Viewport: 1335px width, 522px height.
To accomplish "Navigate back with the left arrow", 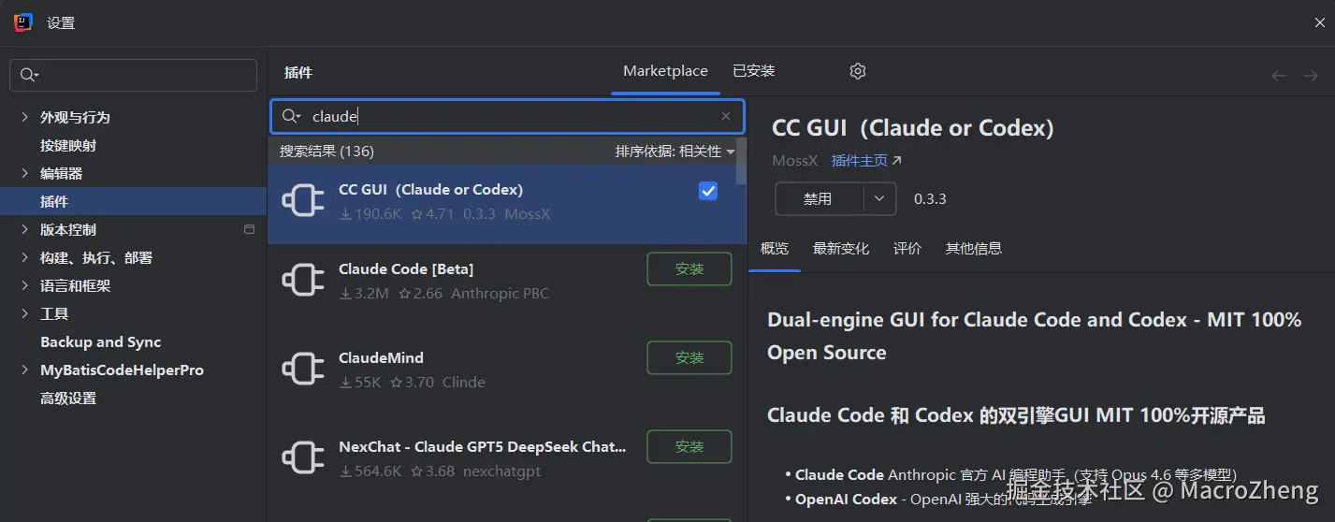I will [x=1279, y=76].
